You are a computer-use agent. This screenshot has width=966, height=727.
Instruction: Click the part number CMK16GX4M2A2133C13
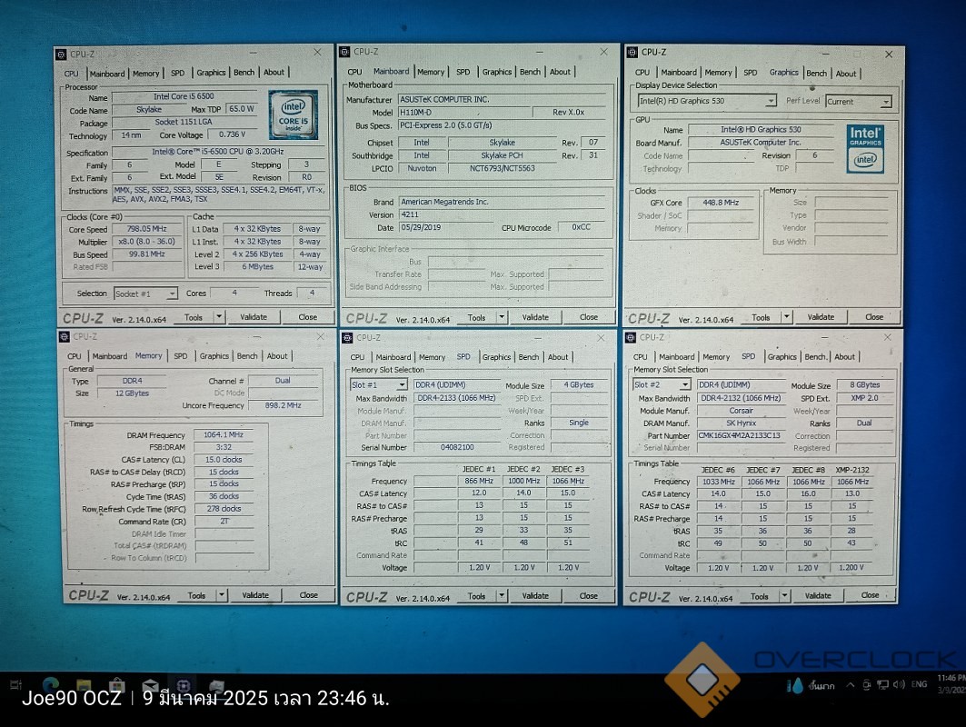741,435
